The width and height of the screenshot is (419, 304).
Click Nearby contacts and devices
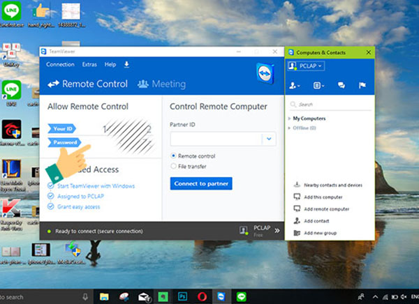pyautogui.click(x=333, y=185)
